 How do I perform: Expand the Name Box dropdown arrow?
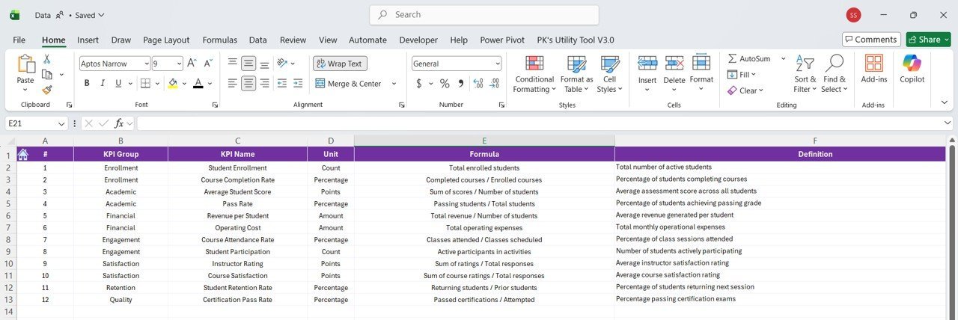click(x=61, y=123)
